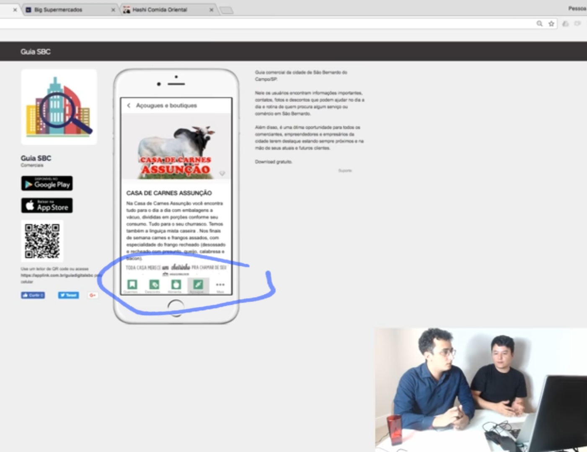Click the 'Guia SBC' app name under logo

[x=36, y=158]
